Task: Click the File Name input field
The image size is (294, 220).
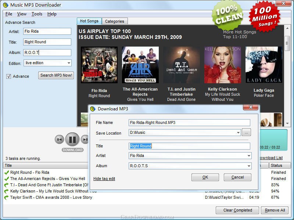Action: point(189,122)
